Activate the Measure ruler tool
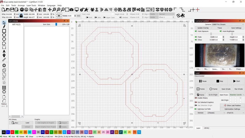This screenshot has height=138, width=245. (4, 60)
